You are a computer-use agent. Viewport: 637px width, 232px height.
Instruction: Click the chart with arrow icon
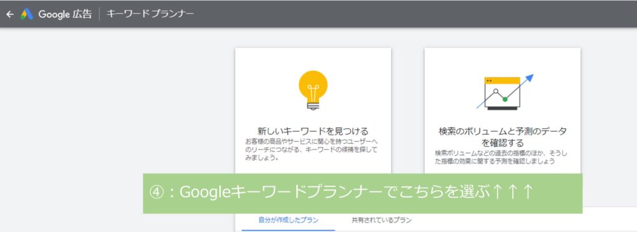tap(505, 92)
